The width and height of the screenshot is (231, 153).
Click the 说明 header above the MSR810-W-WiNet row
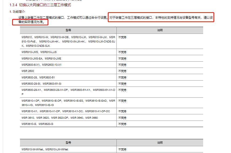[160, 142]
